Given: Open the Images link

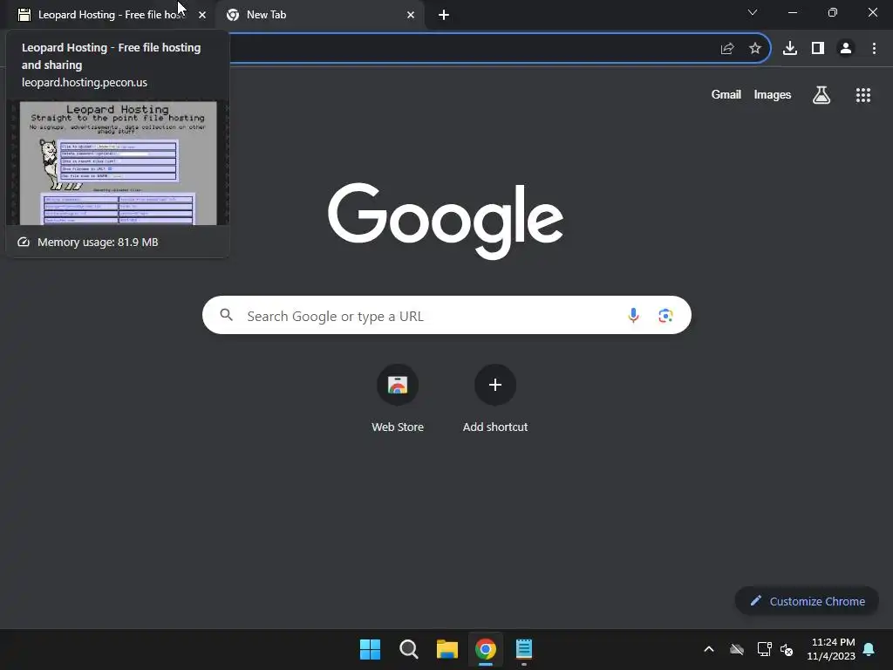Looking at the screenshot, I should pyautogui.click(x=773, y=94).
